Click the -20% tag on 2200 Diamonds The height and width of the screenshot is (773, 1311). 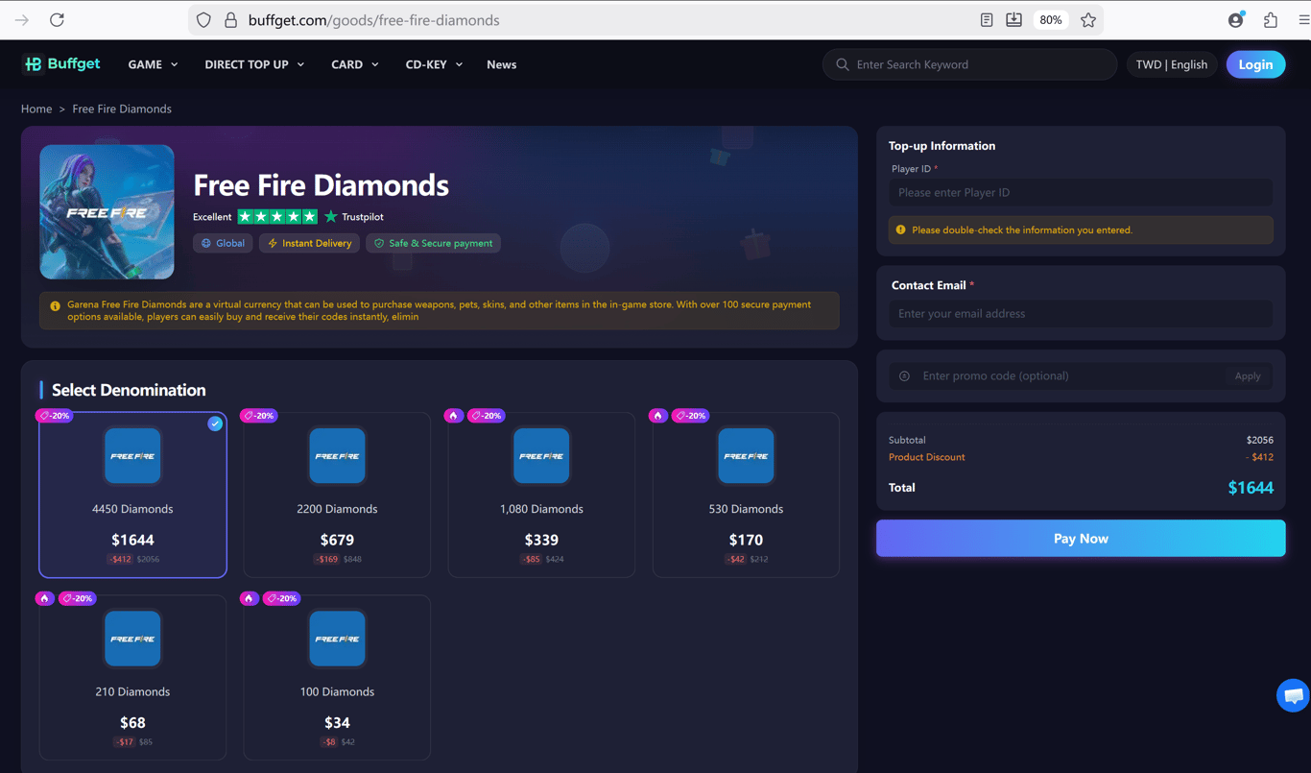(259, 416)
